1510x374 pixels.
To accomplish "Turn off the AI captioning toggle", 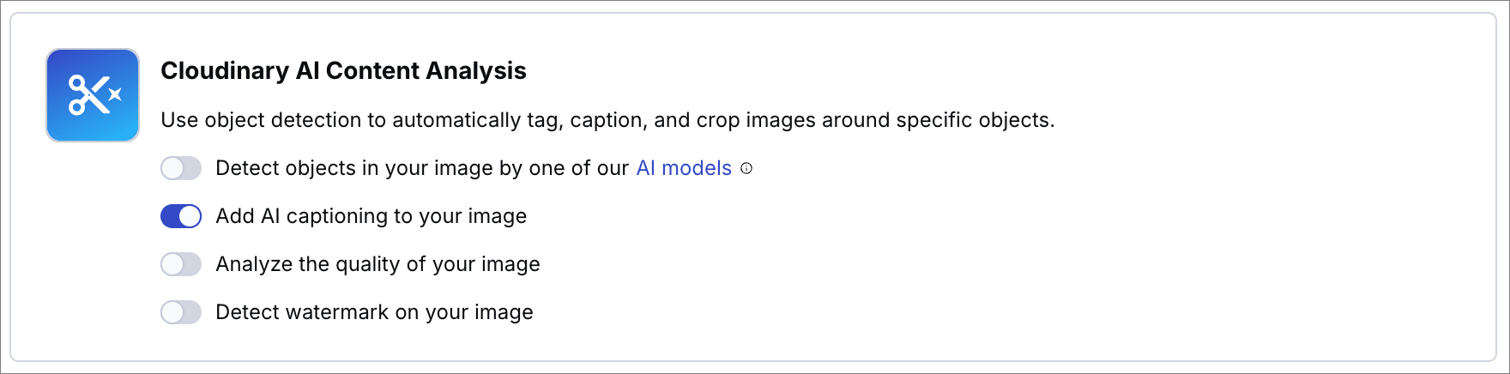I will [x=181, y=216].
